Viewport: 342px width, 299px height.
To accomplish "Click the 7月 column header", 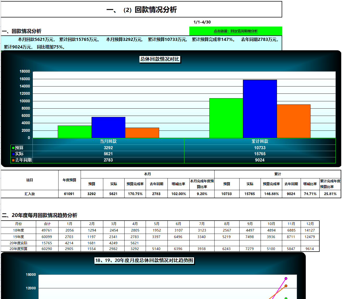I will tap(202, 224).
